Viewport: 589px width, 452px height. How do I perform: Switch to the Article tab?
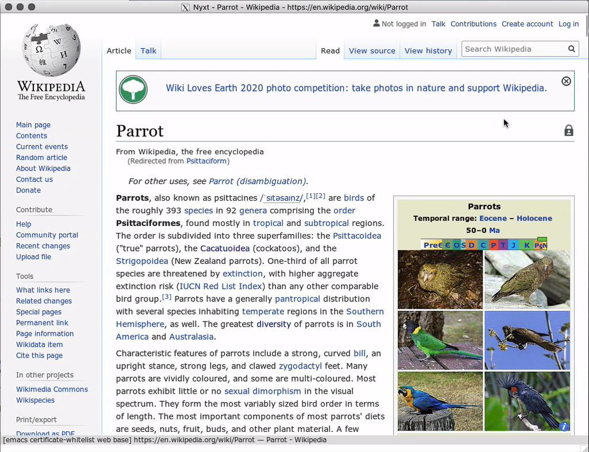[118, 51]
